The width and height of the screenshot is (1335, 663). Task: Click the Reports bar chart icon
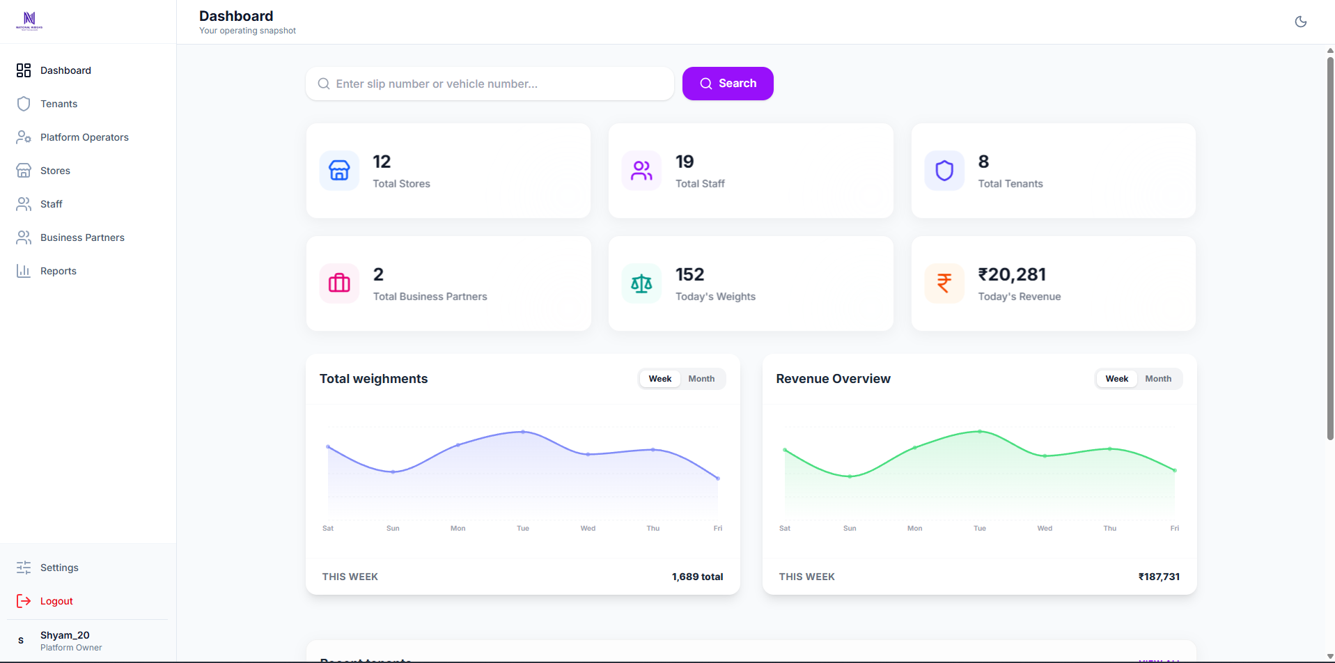pos(24,271)
